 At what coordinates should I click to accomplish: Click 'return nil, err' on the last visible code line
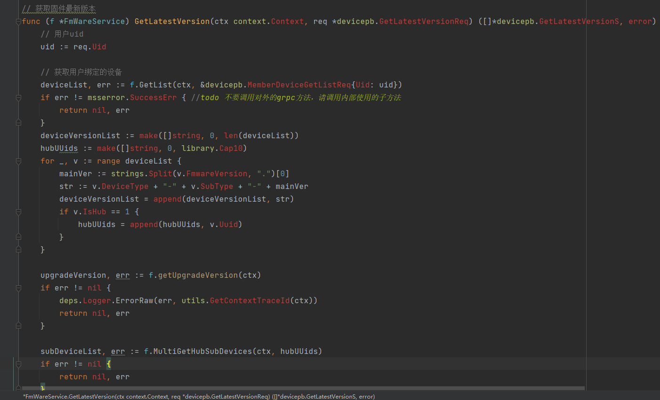[95, 377]
